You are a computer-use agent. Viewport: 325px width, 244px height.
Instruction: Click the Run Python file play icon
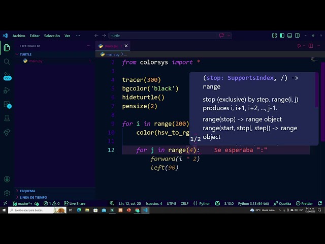(x=299, y=46)
